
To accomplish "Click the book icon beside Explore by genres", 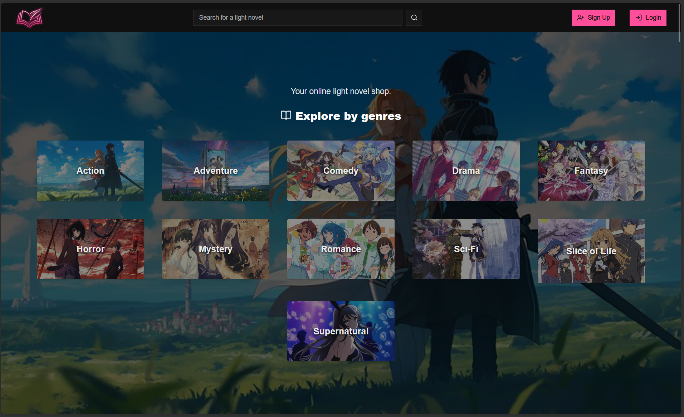I will [x=286, y=116].
